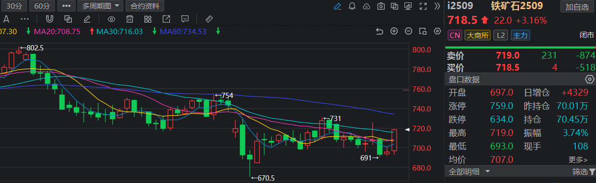This screenshot has width=596, height=183.
Task: Click 振幅 3.74% value
Action: pos(575,133)
